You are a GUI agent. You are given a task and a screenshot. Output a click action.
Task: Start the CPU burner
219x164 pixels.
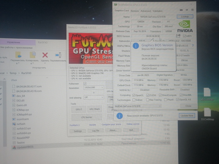[87, 117]
